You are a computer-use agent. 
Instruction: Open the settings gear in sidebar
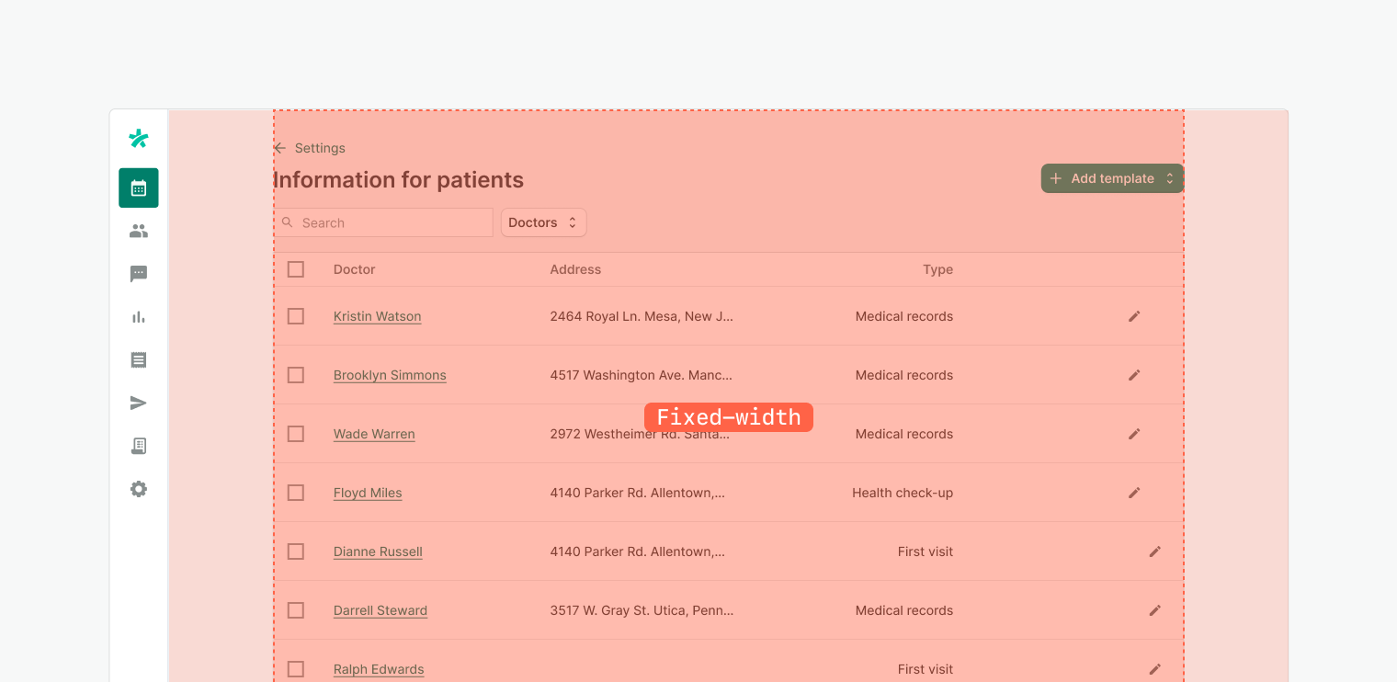(139, 489)
